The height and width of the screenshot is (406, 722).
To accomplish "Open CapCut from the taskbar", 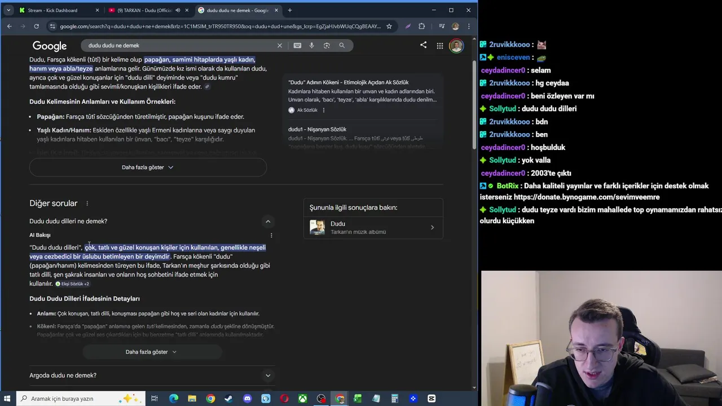I will point(432,399).
